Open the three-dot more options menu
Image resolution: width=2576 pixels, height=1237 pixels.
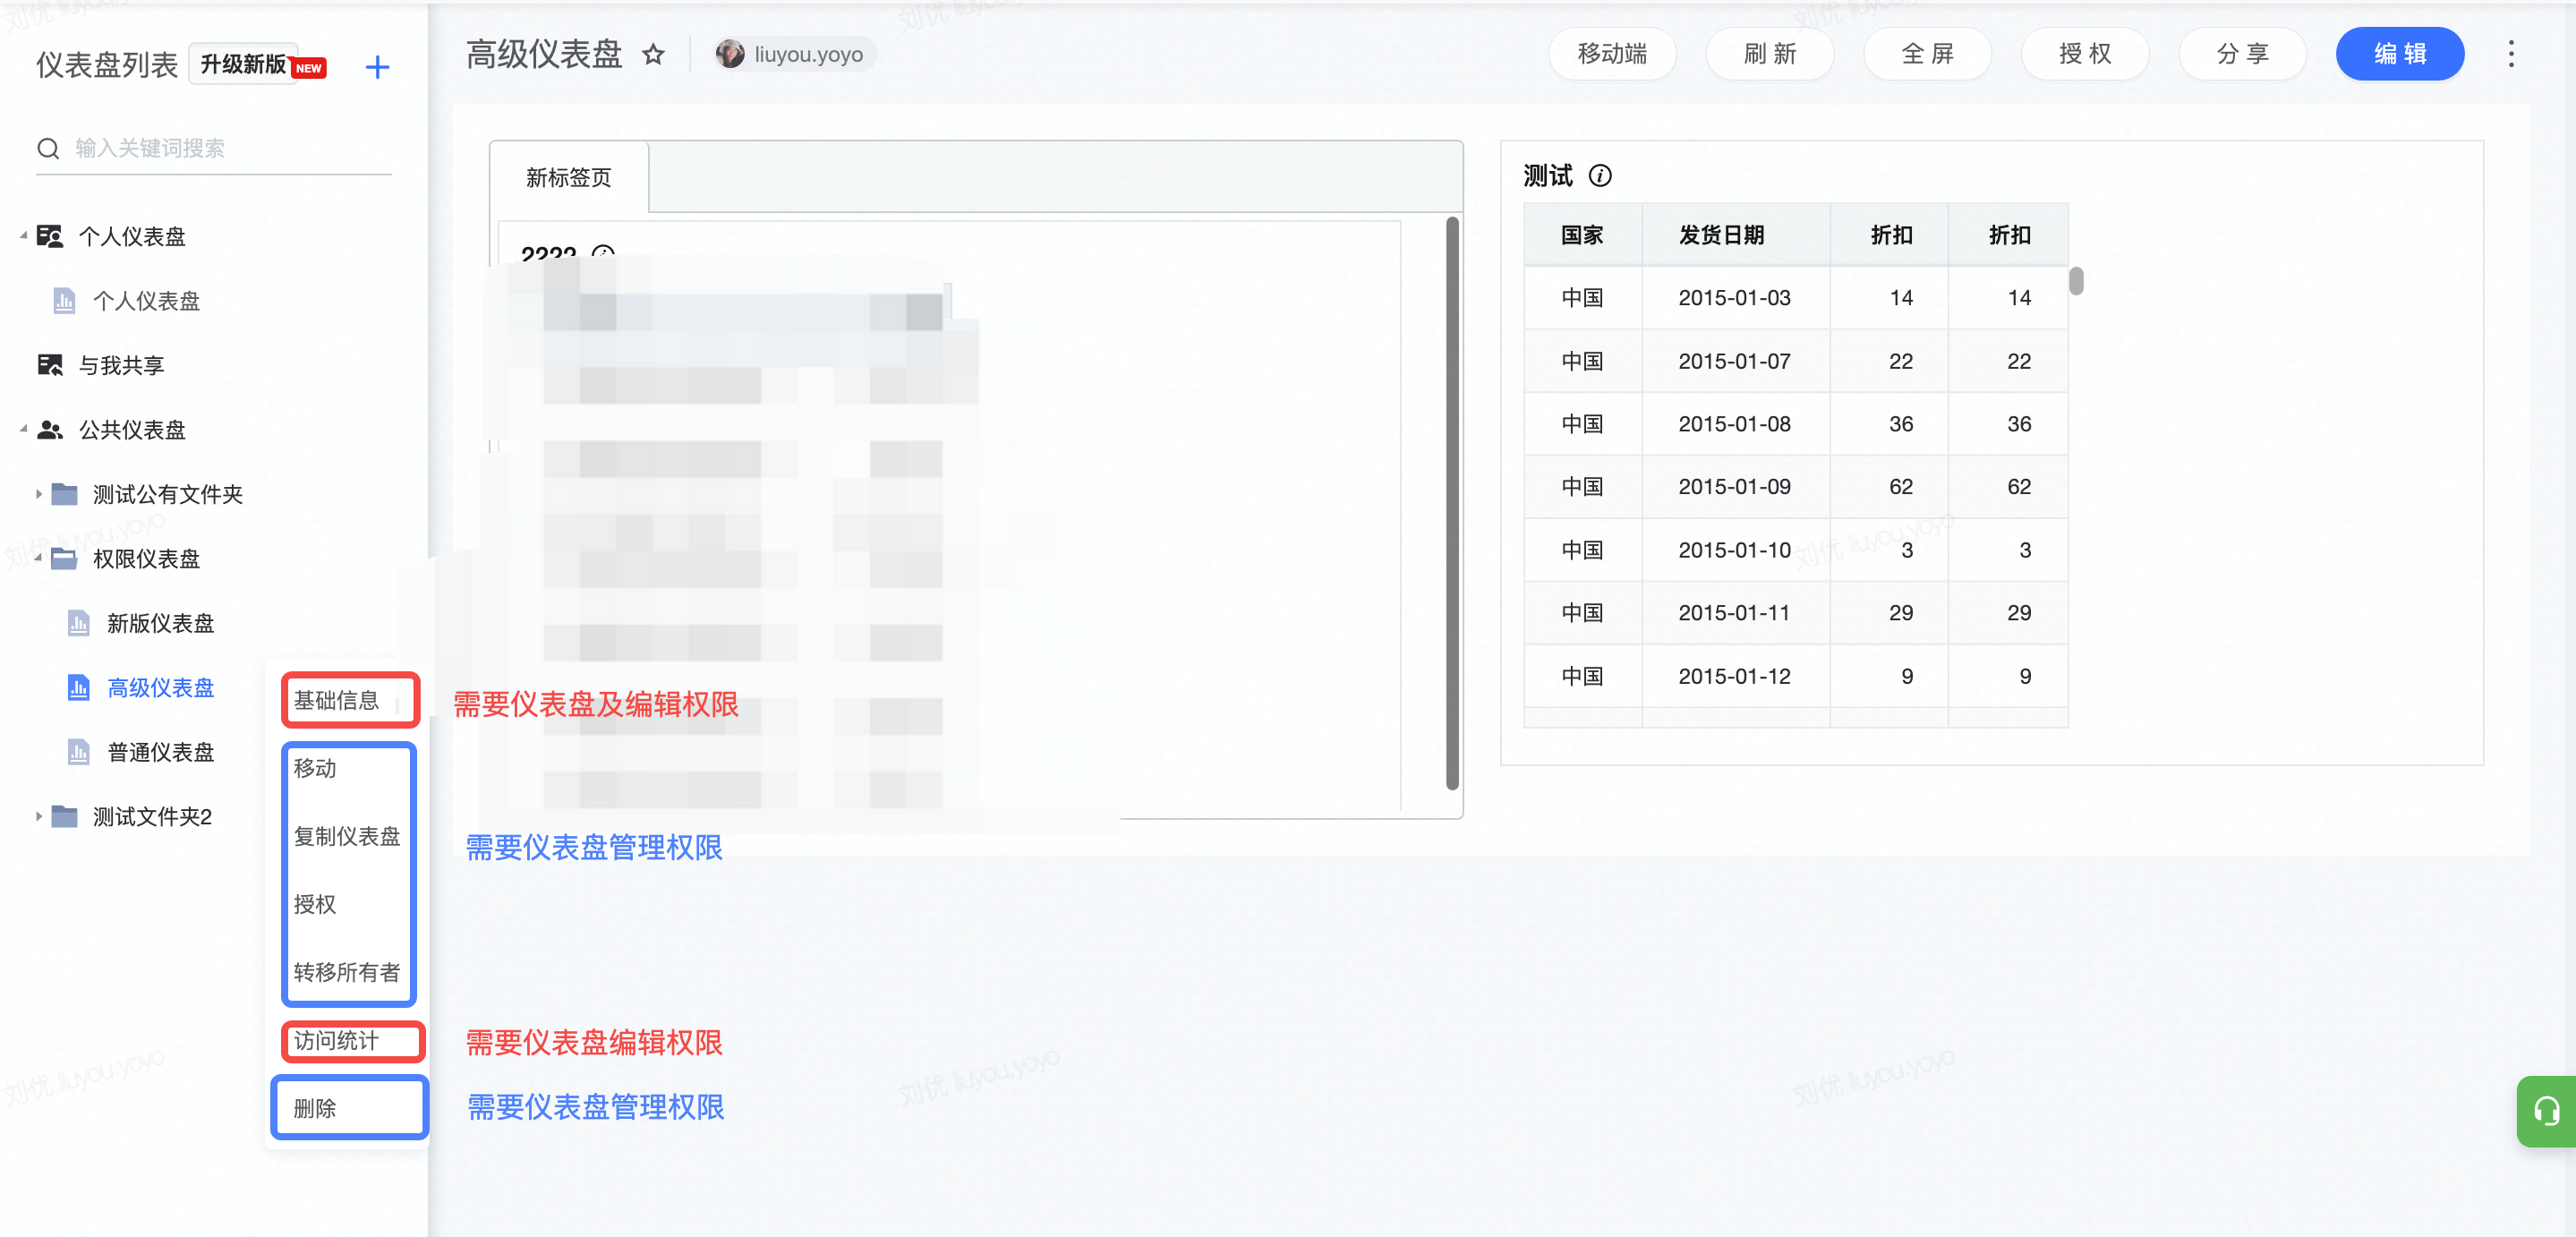click(x=2510, y=54)
